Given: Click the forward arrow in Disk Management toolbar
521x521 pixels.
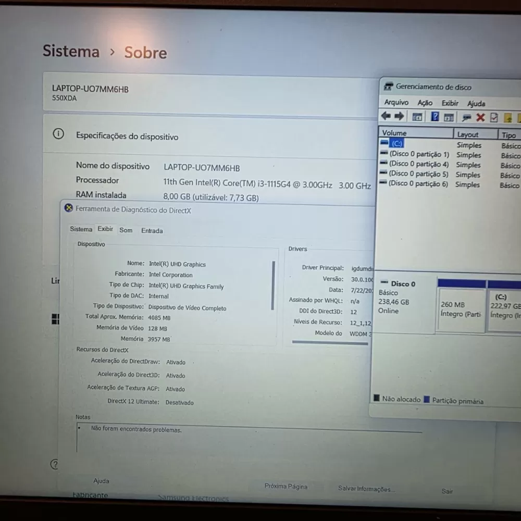Looking at the screenshot, I should pos(399,116).
